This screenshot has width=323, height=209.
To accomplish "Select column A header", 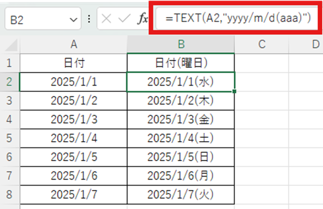I will (x=73, y=45).
